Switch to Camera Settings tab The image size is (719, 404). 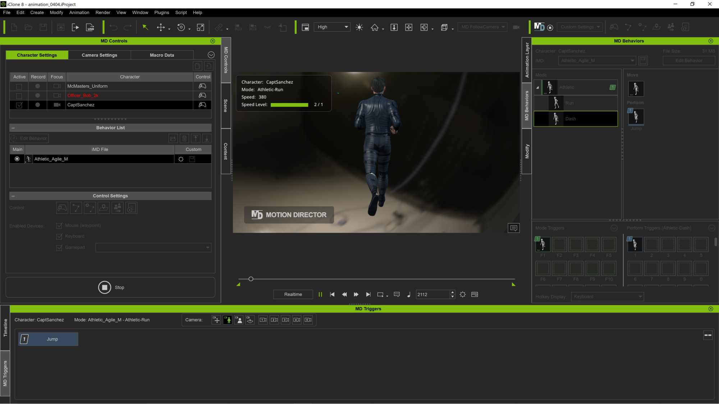point(99,55)
